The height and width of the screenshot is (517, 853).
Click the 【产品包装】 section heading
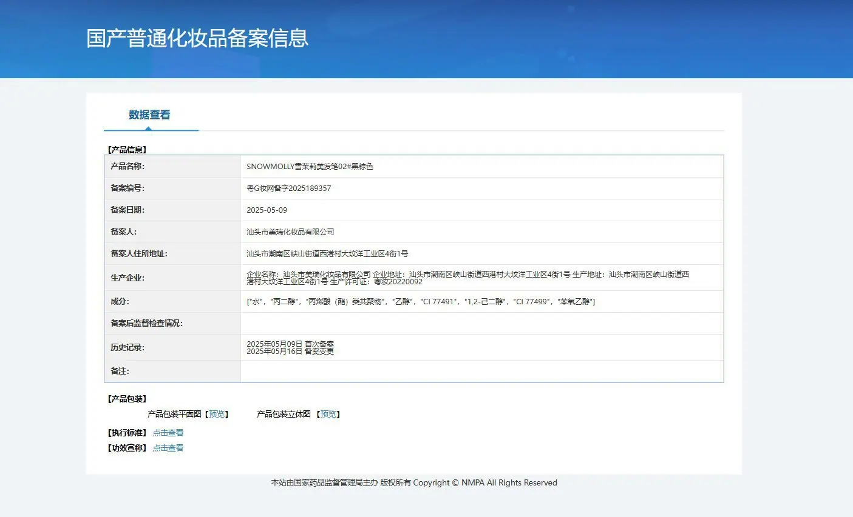pos(127,399)
